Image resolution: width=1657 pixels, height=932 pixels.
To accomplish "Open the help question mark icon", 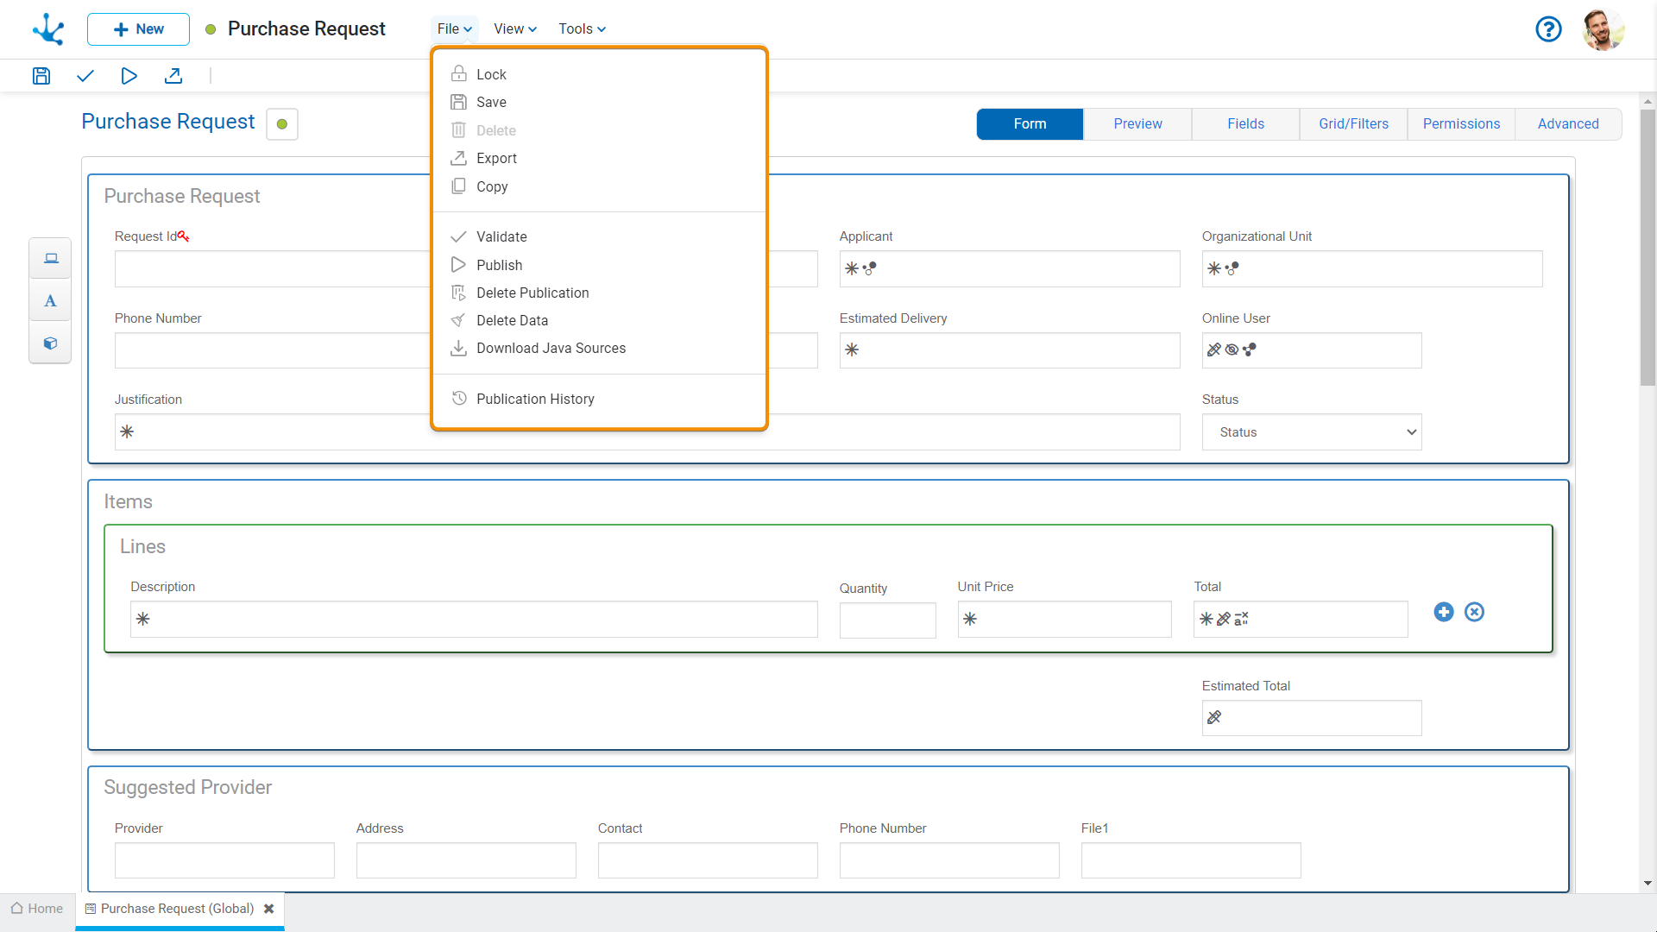I will pyautogui.click(x=1548, y=29).
